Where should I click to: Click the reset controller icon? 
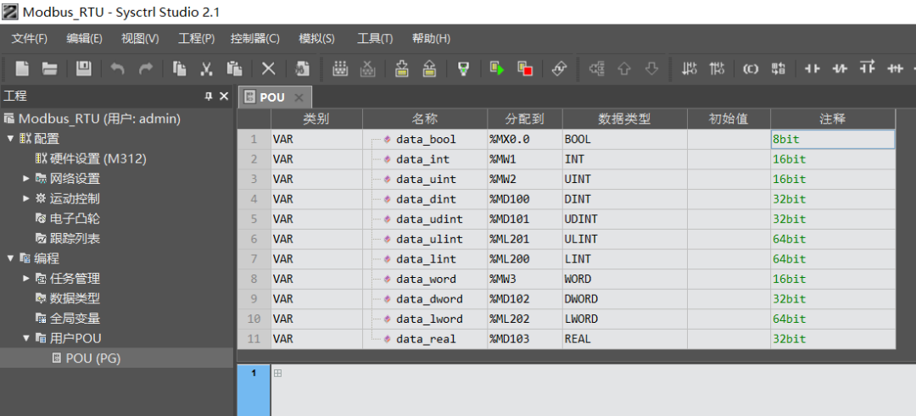coord(559,69)
